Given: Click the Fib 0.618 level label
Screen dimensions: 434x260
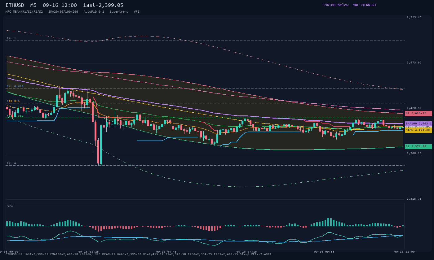Looking at the screenshot, I should [x=15, y=86].
